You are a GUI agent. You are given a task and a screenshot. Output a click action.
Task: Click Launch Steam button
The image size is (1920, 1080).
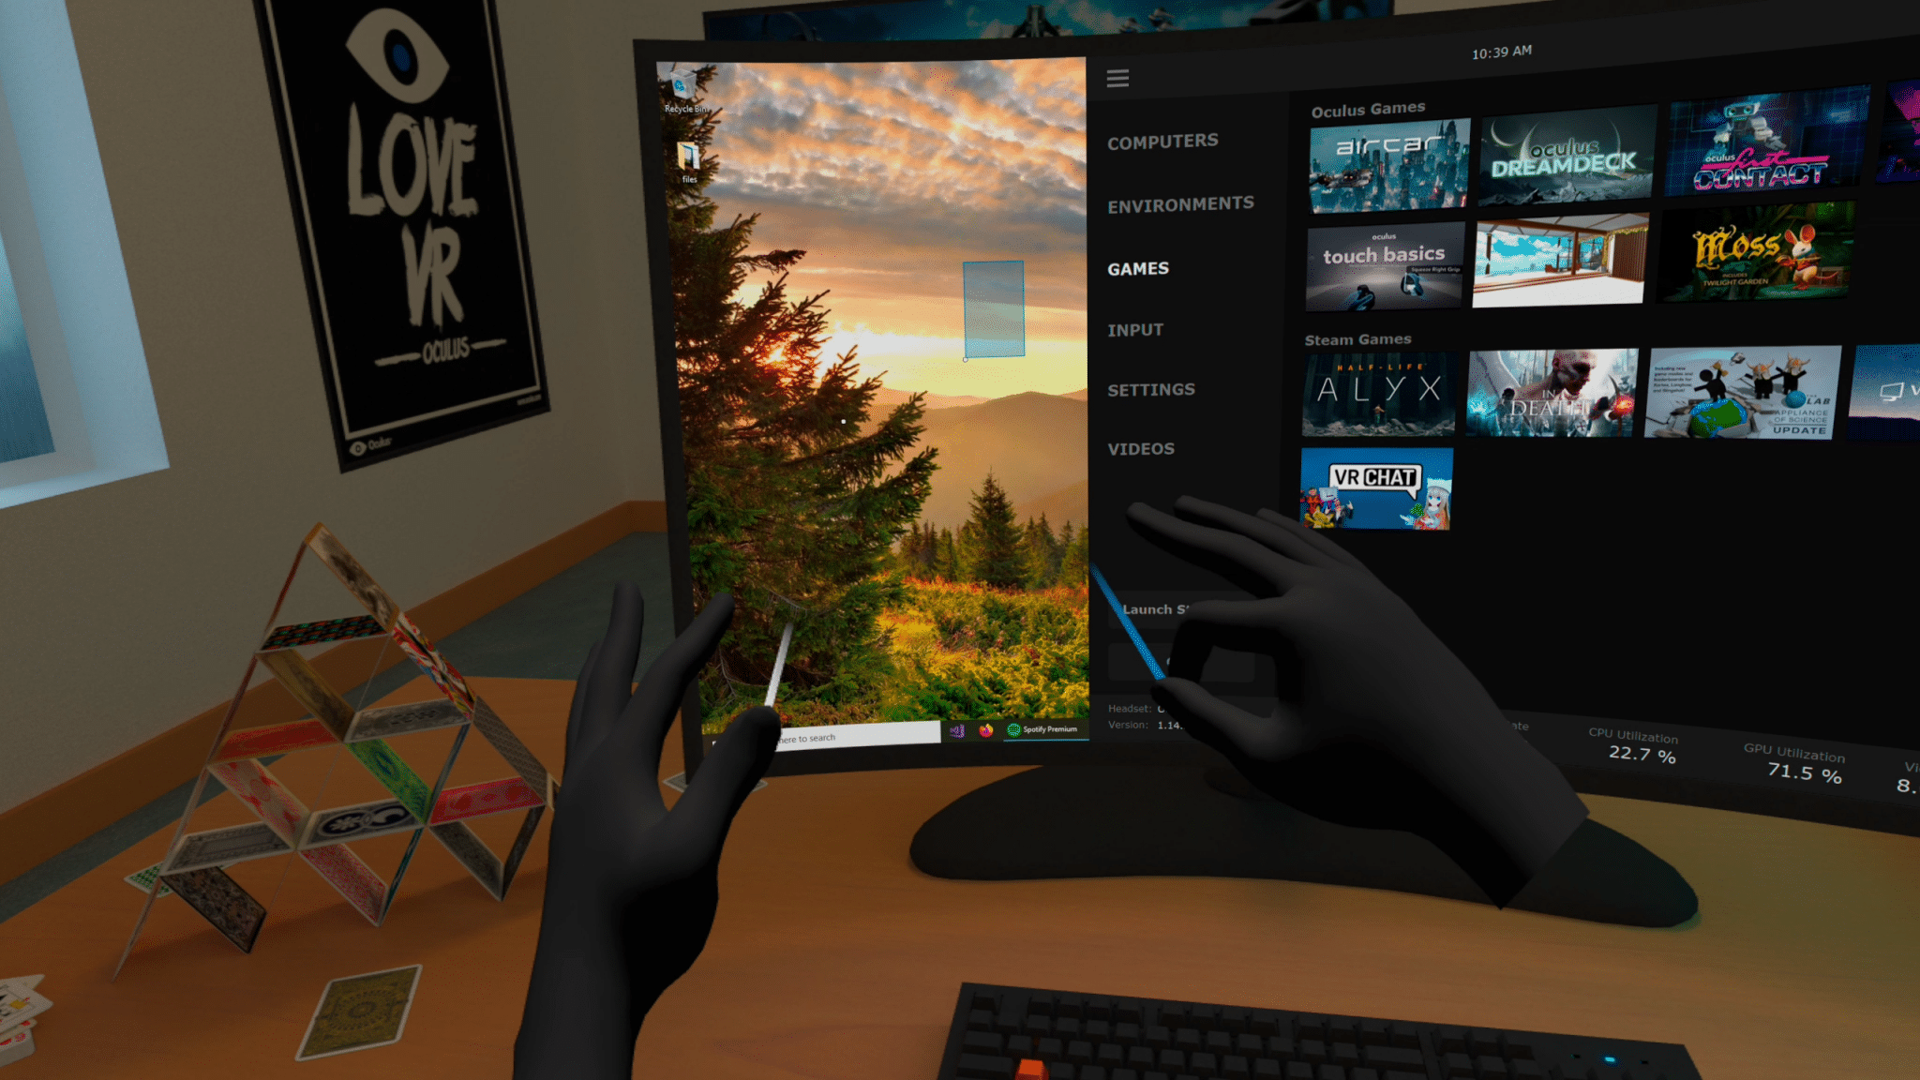tap(1157, 607)
